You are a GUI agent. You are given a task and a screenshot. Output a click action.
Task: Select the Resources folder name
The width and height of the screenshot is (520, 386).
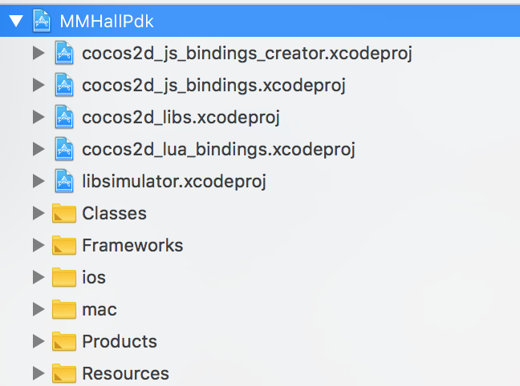click(125, 373)
